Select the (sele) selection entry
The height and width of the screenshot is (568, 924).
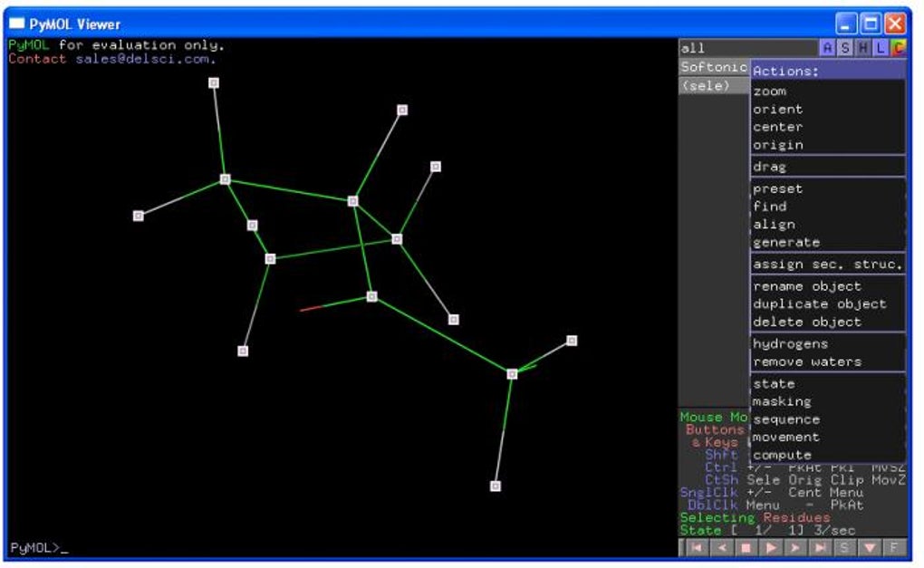click(x=714, y=86)
